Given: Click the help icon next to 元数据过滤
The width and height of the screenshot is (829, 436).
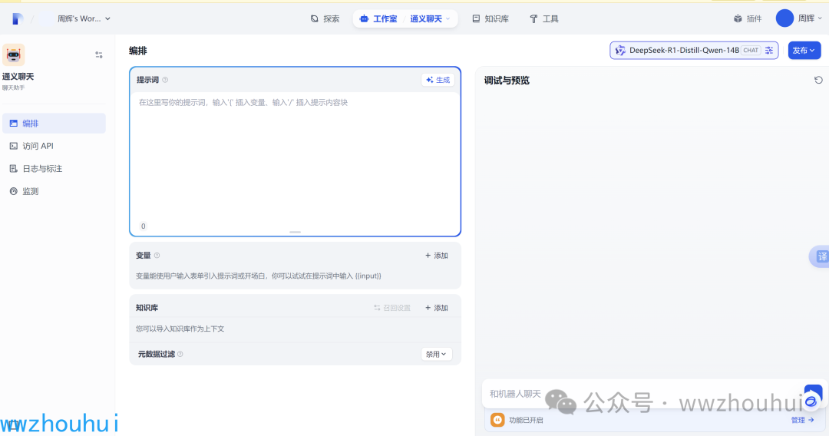Looking at the screenshot, I should pyautogui.click(x=180, y=355).
